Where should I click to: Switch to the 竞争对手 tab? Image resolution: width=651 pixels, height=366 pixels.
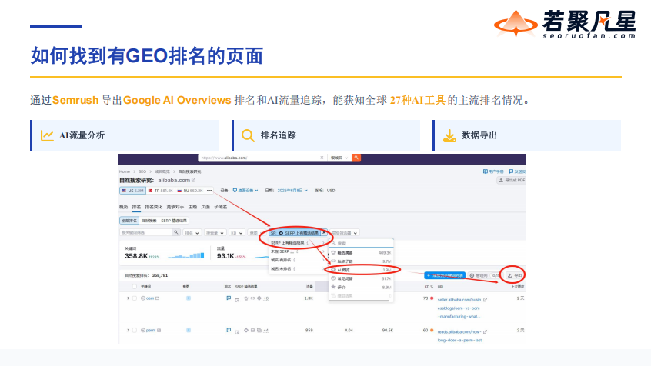[x=175, y=207]
